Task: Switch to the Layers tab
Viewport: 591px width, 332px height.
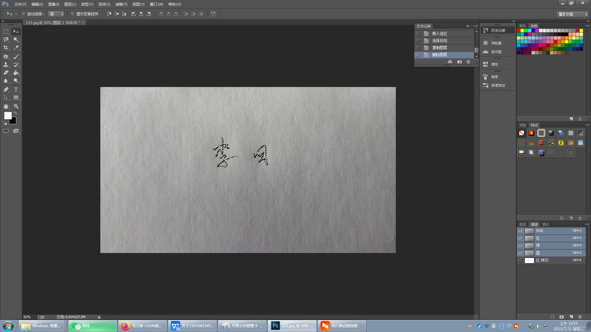Action: [x=522, y=224]
